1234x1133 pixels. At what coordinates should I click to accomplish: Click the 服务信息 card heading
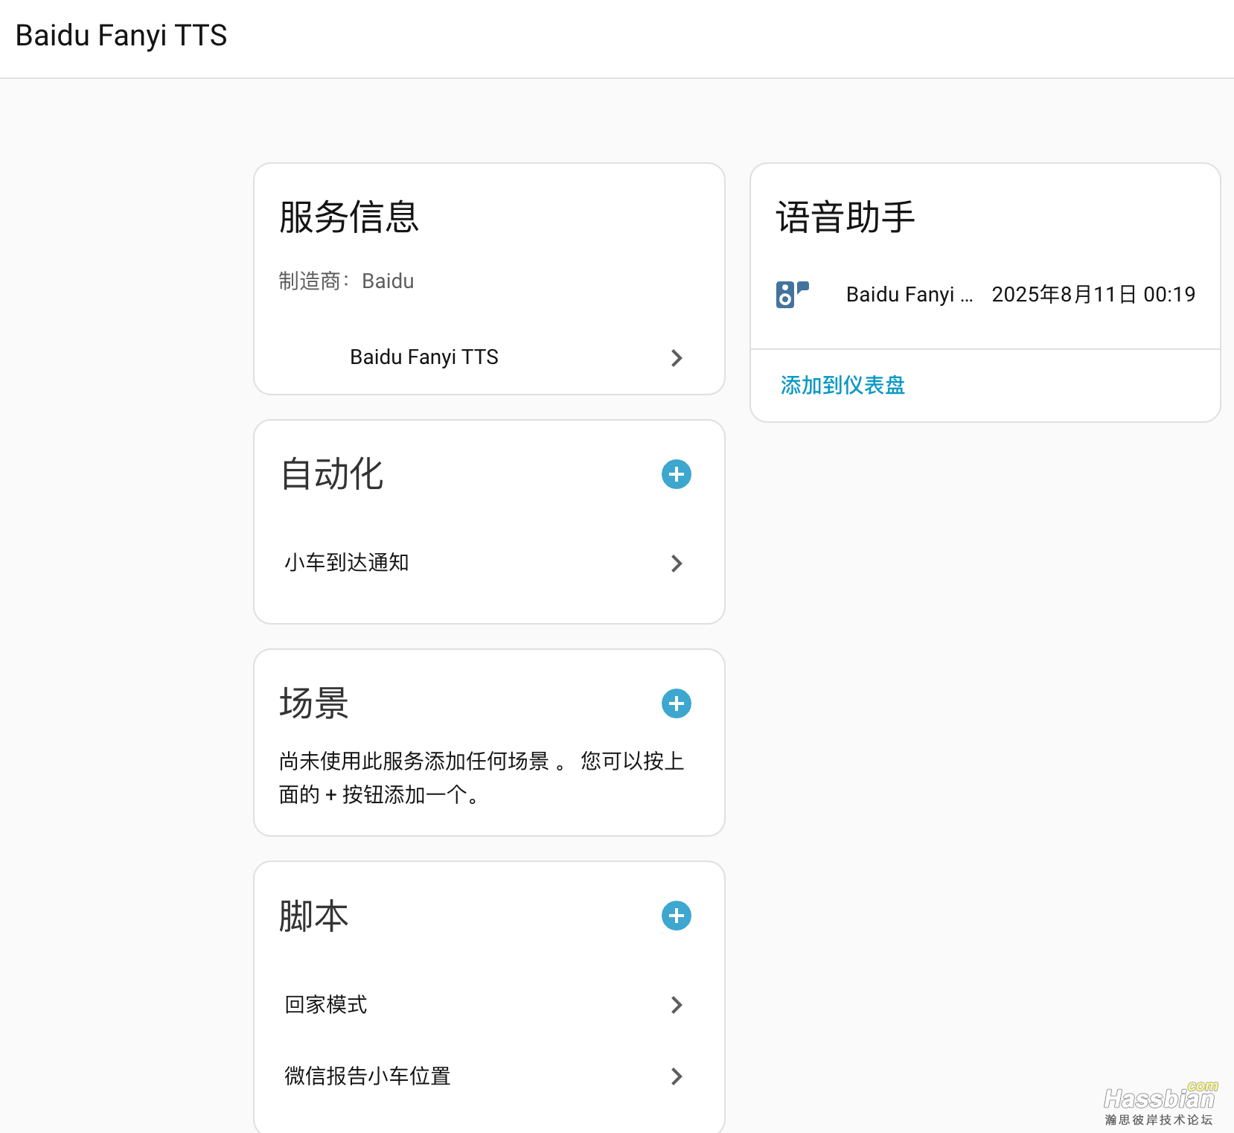click(349, 217)
